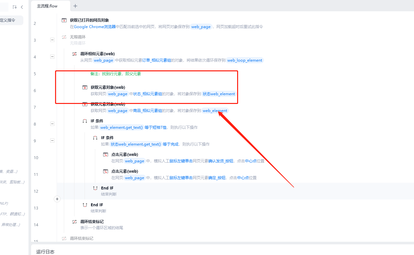Click 状态_相似元素组 link on line 6

pos(148,94)
